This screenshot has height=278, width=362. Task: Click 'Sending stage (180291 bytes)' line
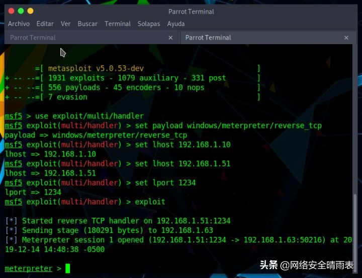(x=109, y=230)
